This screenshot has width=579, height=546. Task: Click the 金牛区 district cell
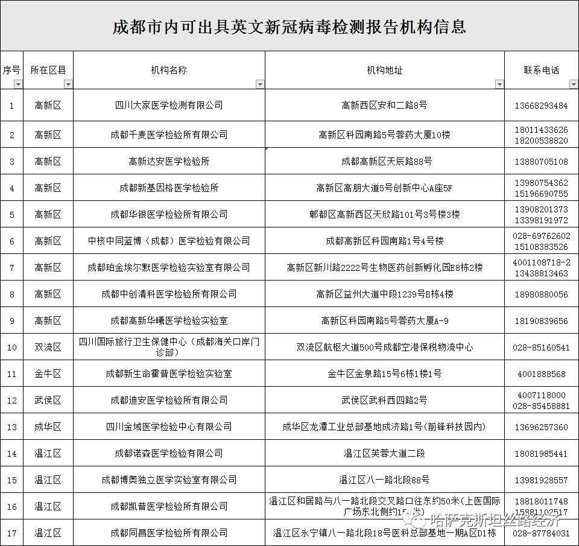pyautogui.click(x=48, y=373)
